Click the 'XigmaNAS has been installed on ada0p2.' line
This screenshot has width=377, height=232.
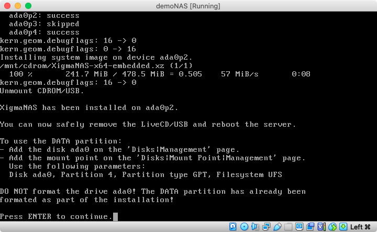coord(89,108)
